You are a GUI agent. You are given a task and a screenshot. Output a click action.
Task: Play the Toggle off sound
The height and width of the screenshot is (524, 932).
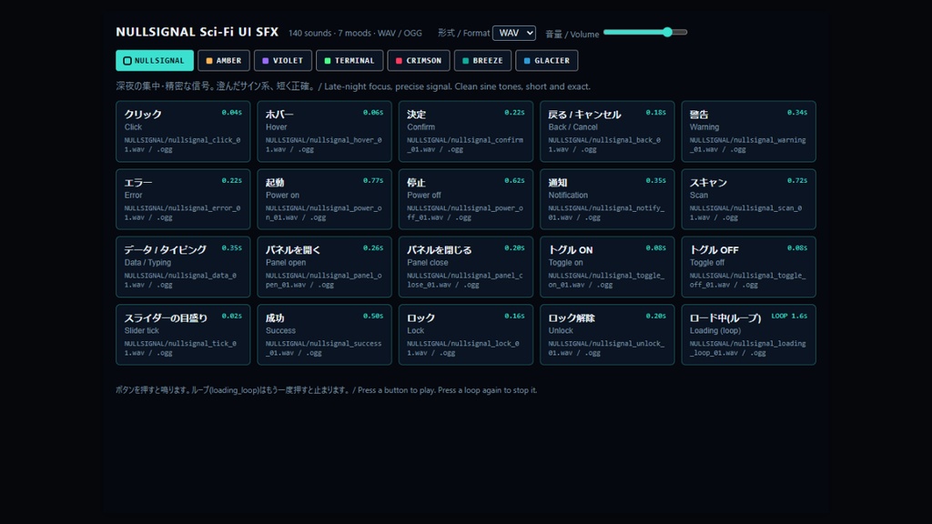click(x=749, y=267)
